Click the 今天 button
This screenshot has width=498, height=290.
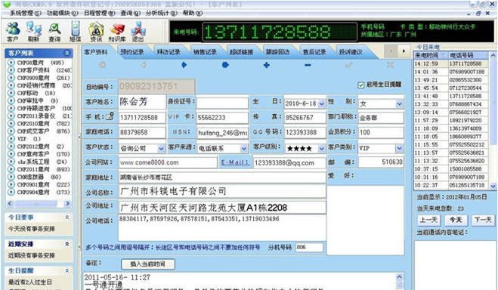[x=456, y=220]
